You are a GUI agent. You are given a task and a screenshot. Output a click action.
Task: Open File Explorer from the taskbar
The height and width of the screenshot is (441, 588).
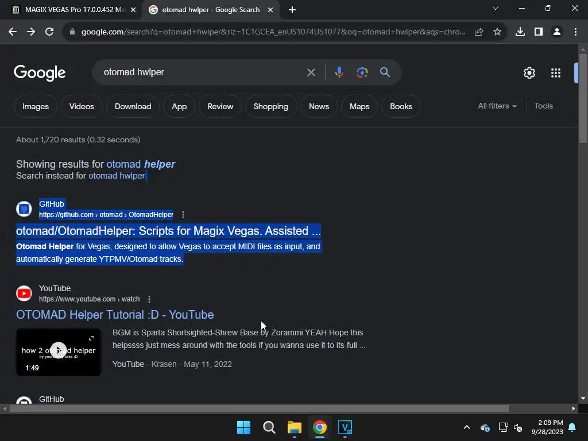[295, 427]
